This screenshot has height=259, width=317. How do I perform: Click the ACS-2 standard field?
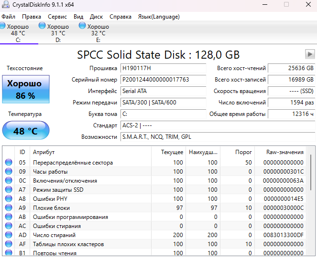(218, 125)
